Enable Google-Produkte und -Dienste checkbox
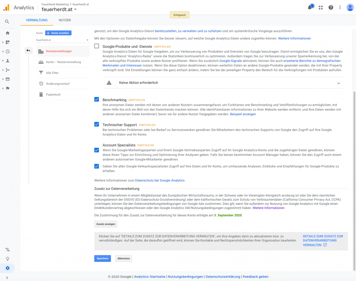Image resolution: width=356 pixels, height=281 pixels. click(97, 46)
